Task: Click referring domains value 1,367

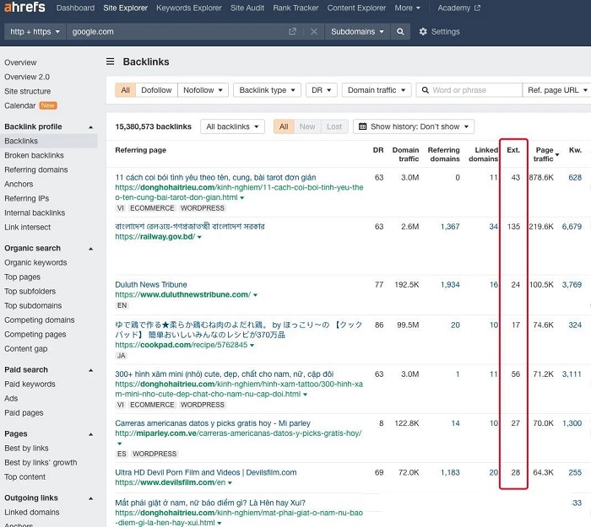Action: click(x=450, y=227)
